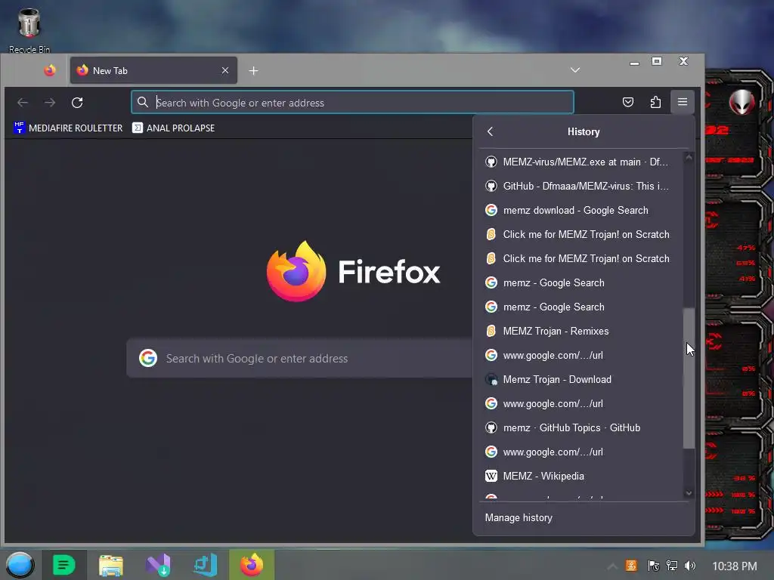Open the Extensions puzzle-piece icon
This screenshot has width=774, height=580.
coord(655,102)
